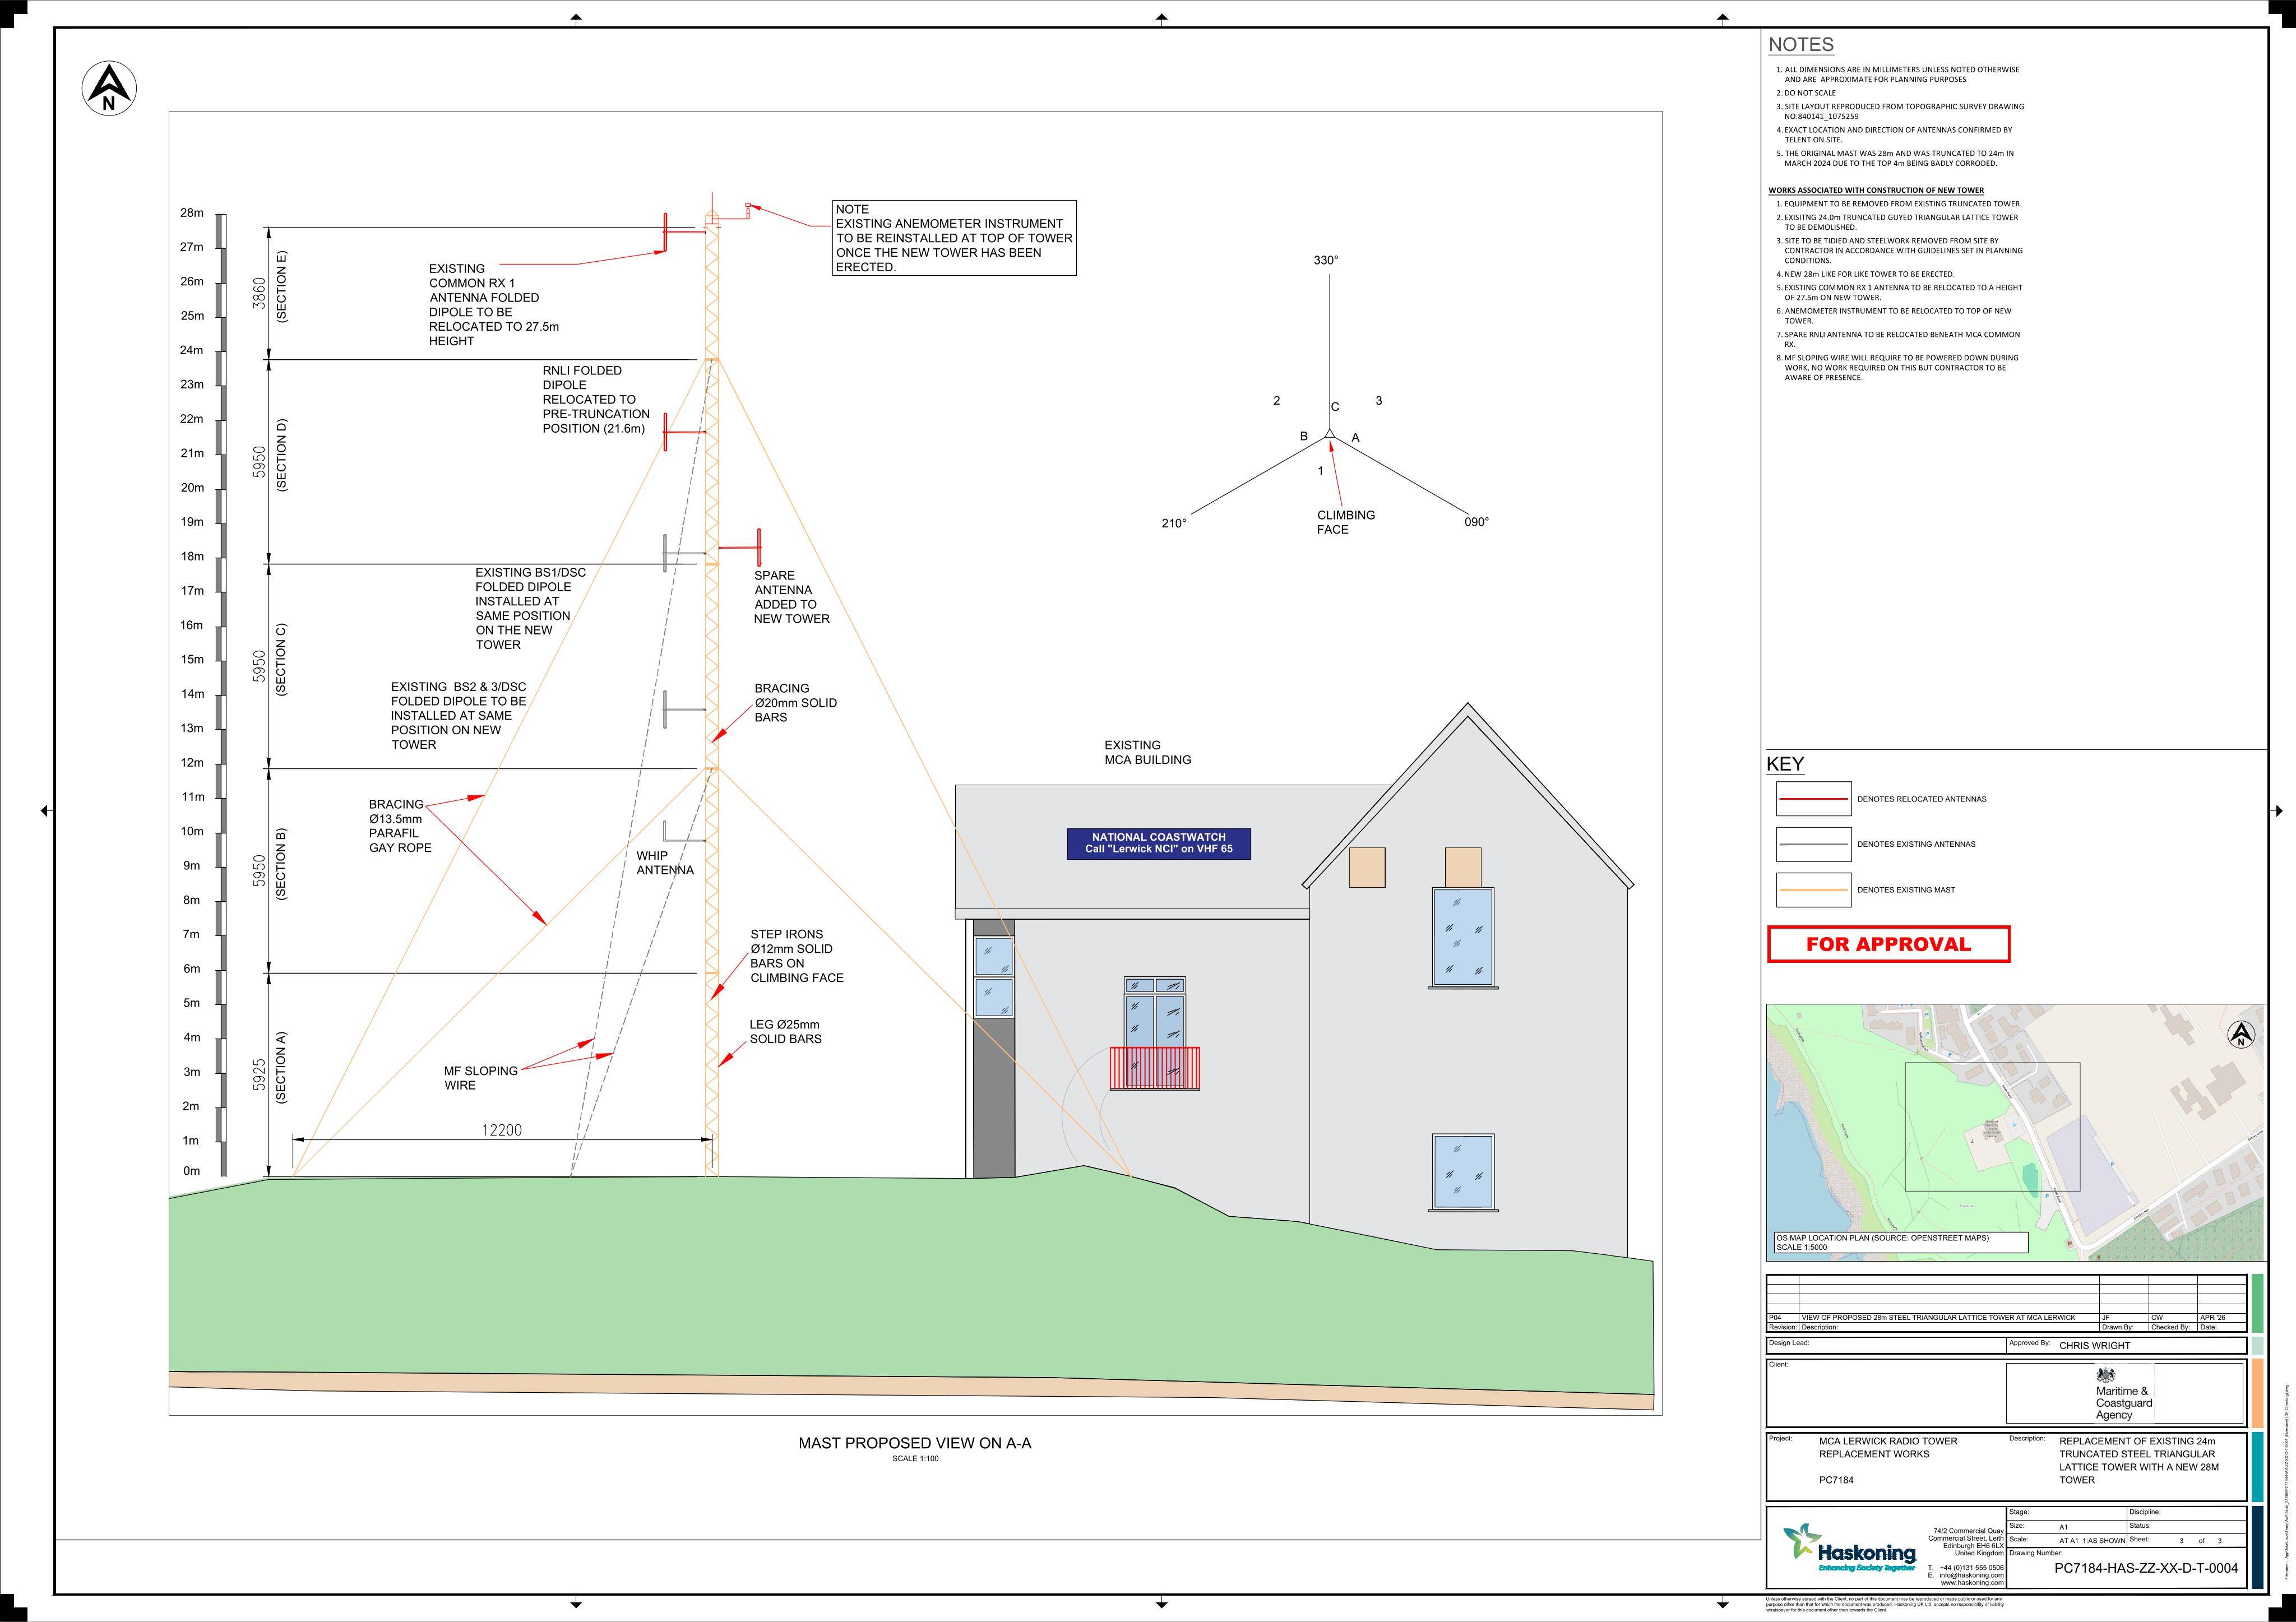Click the MF SLOPING WIRE label
2296x1622 pixels.
pos(481,1078)
